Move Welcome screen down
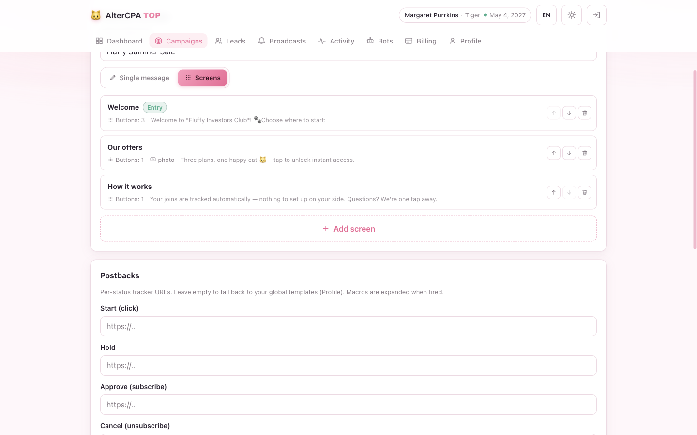Viewport: 697px width, 435px height. pos(569,113)
